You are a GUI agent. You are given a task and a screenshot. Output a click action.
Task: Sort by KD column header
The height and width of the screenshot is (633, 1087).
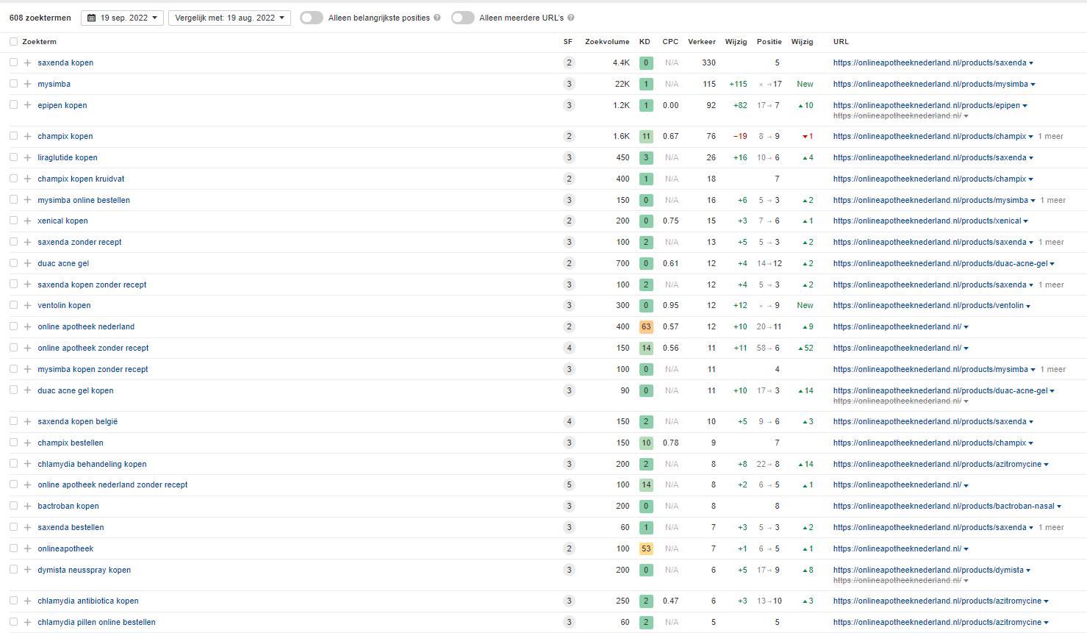[x=645, y=42]
